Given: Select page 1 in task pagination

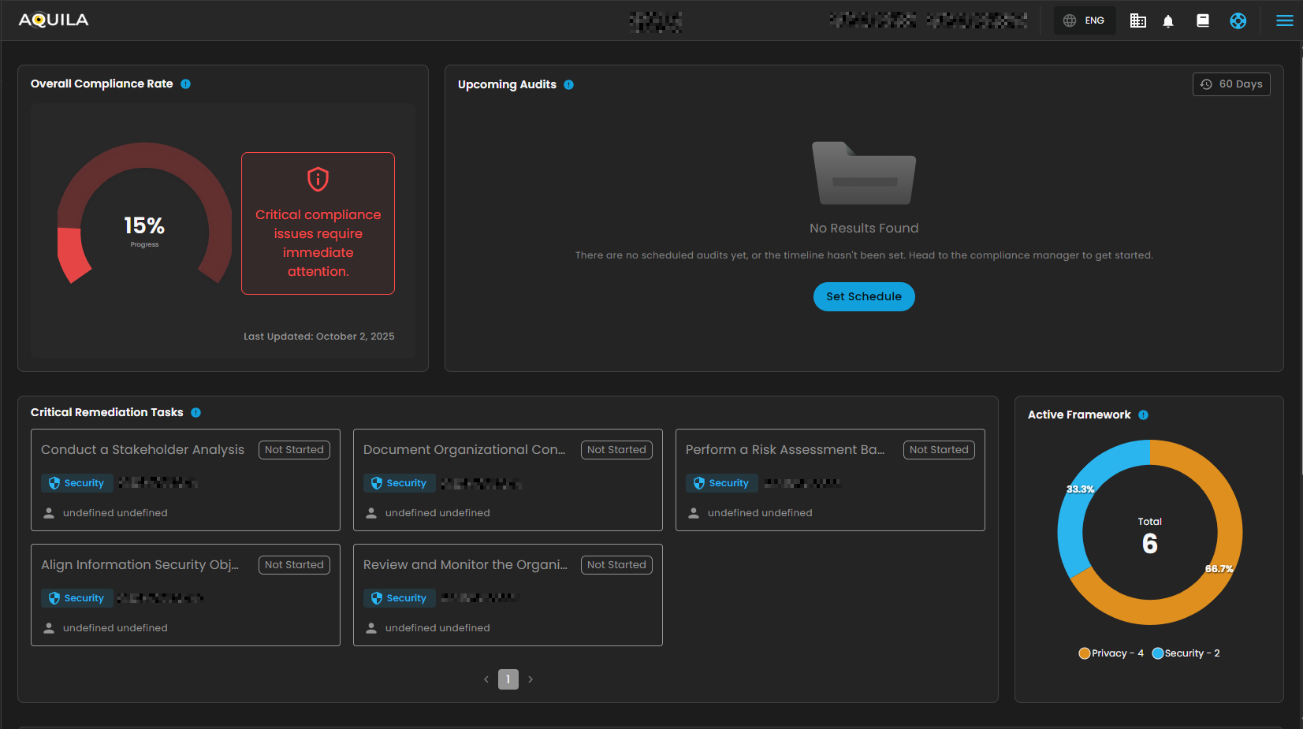Looking at the screenshot, I should click(508, 679).
